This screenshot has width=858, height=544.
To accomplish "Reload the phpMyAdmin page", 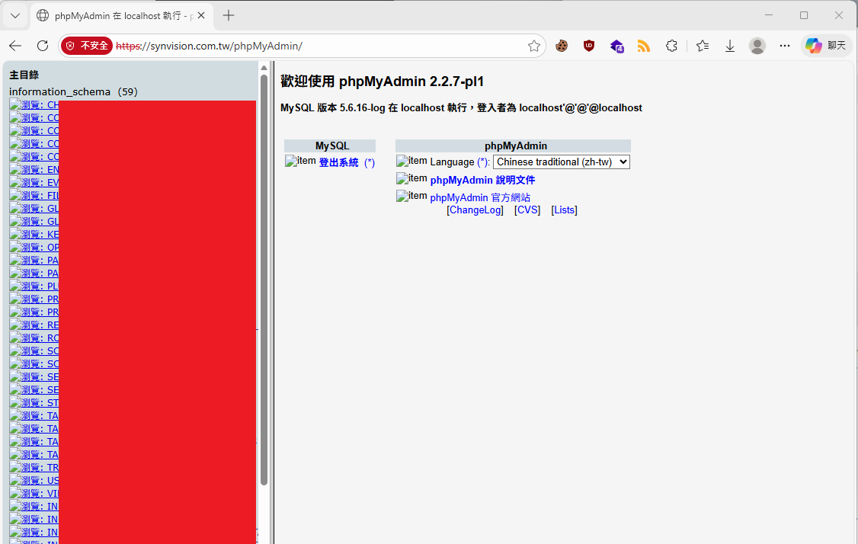I will (43, 46).
